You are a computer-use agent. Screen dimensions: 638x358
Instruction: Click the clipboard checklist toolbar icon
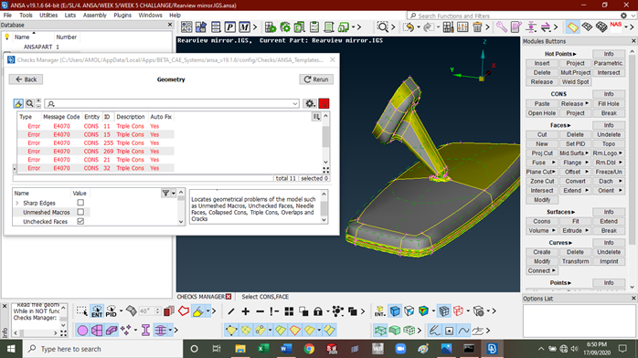(x=314, y=27)
